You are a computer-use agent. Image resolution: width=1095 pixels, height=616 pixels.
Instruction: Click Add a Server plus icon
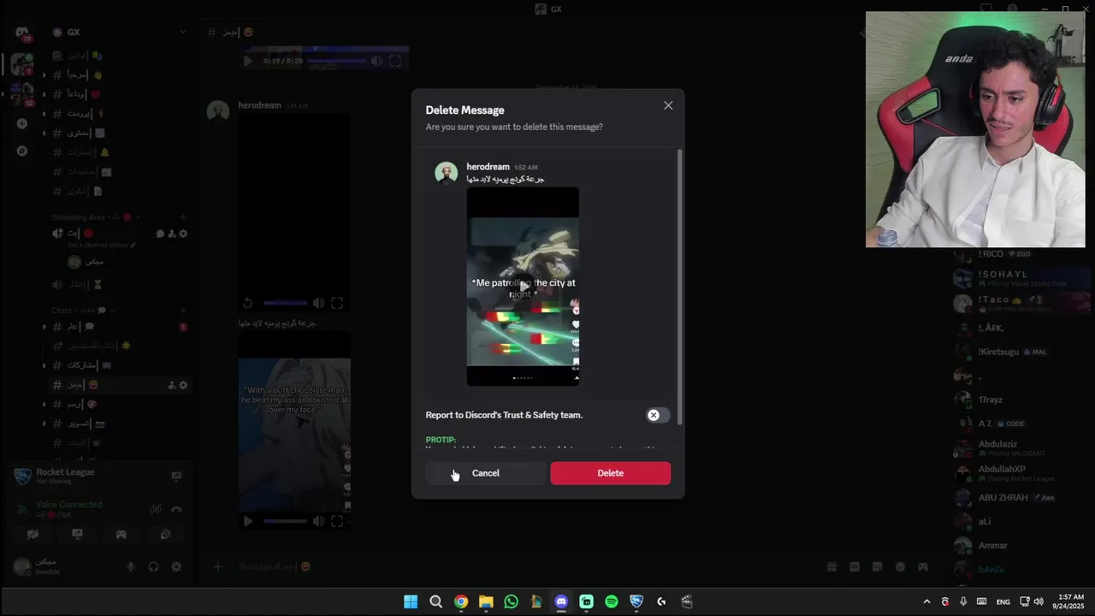(21, 123)
